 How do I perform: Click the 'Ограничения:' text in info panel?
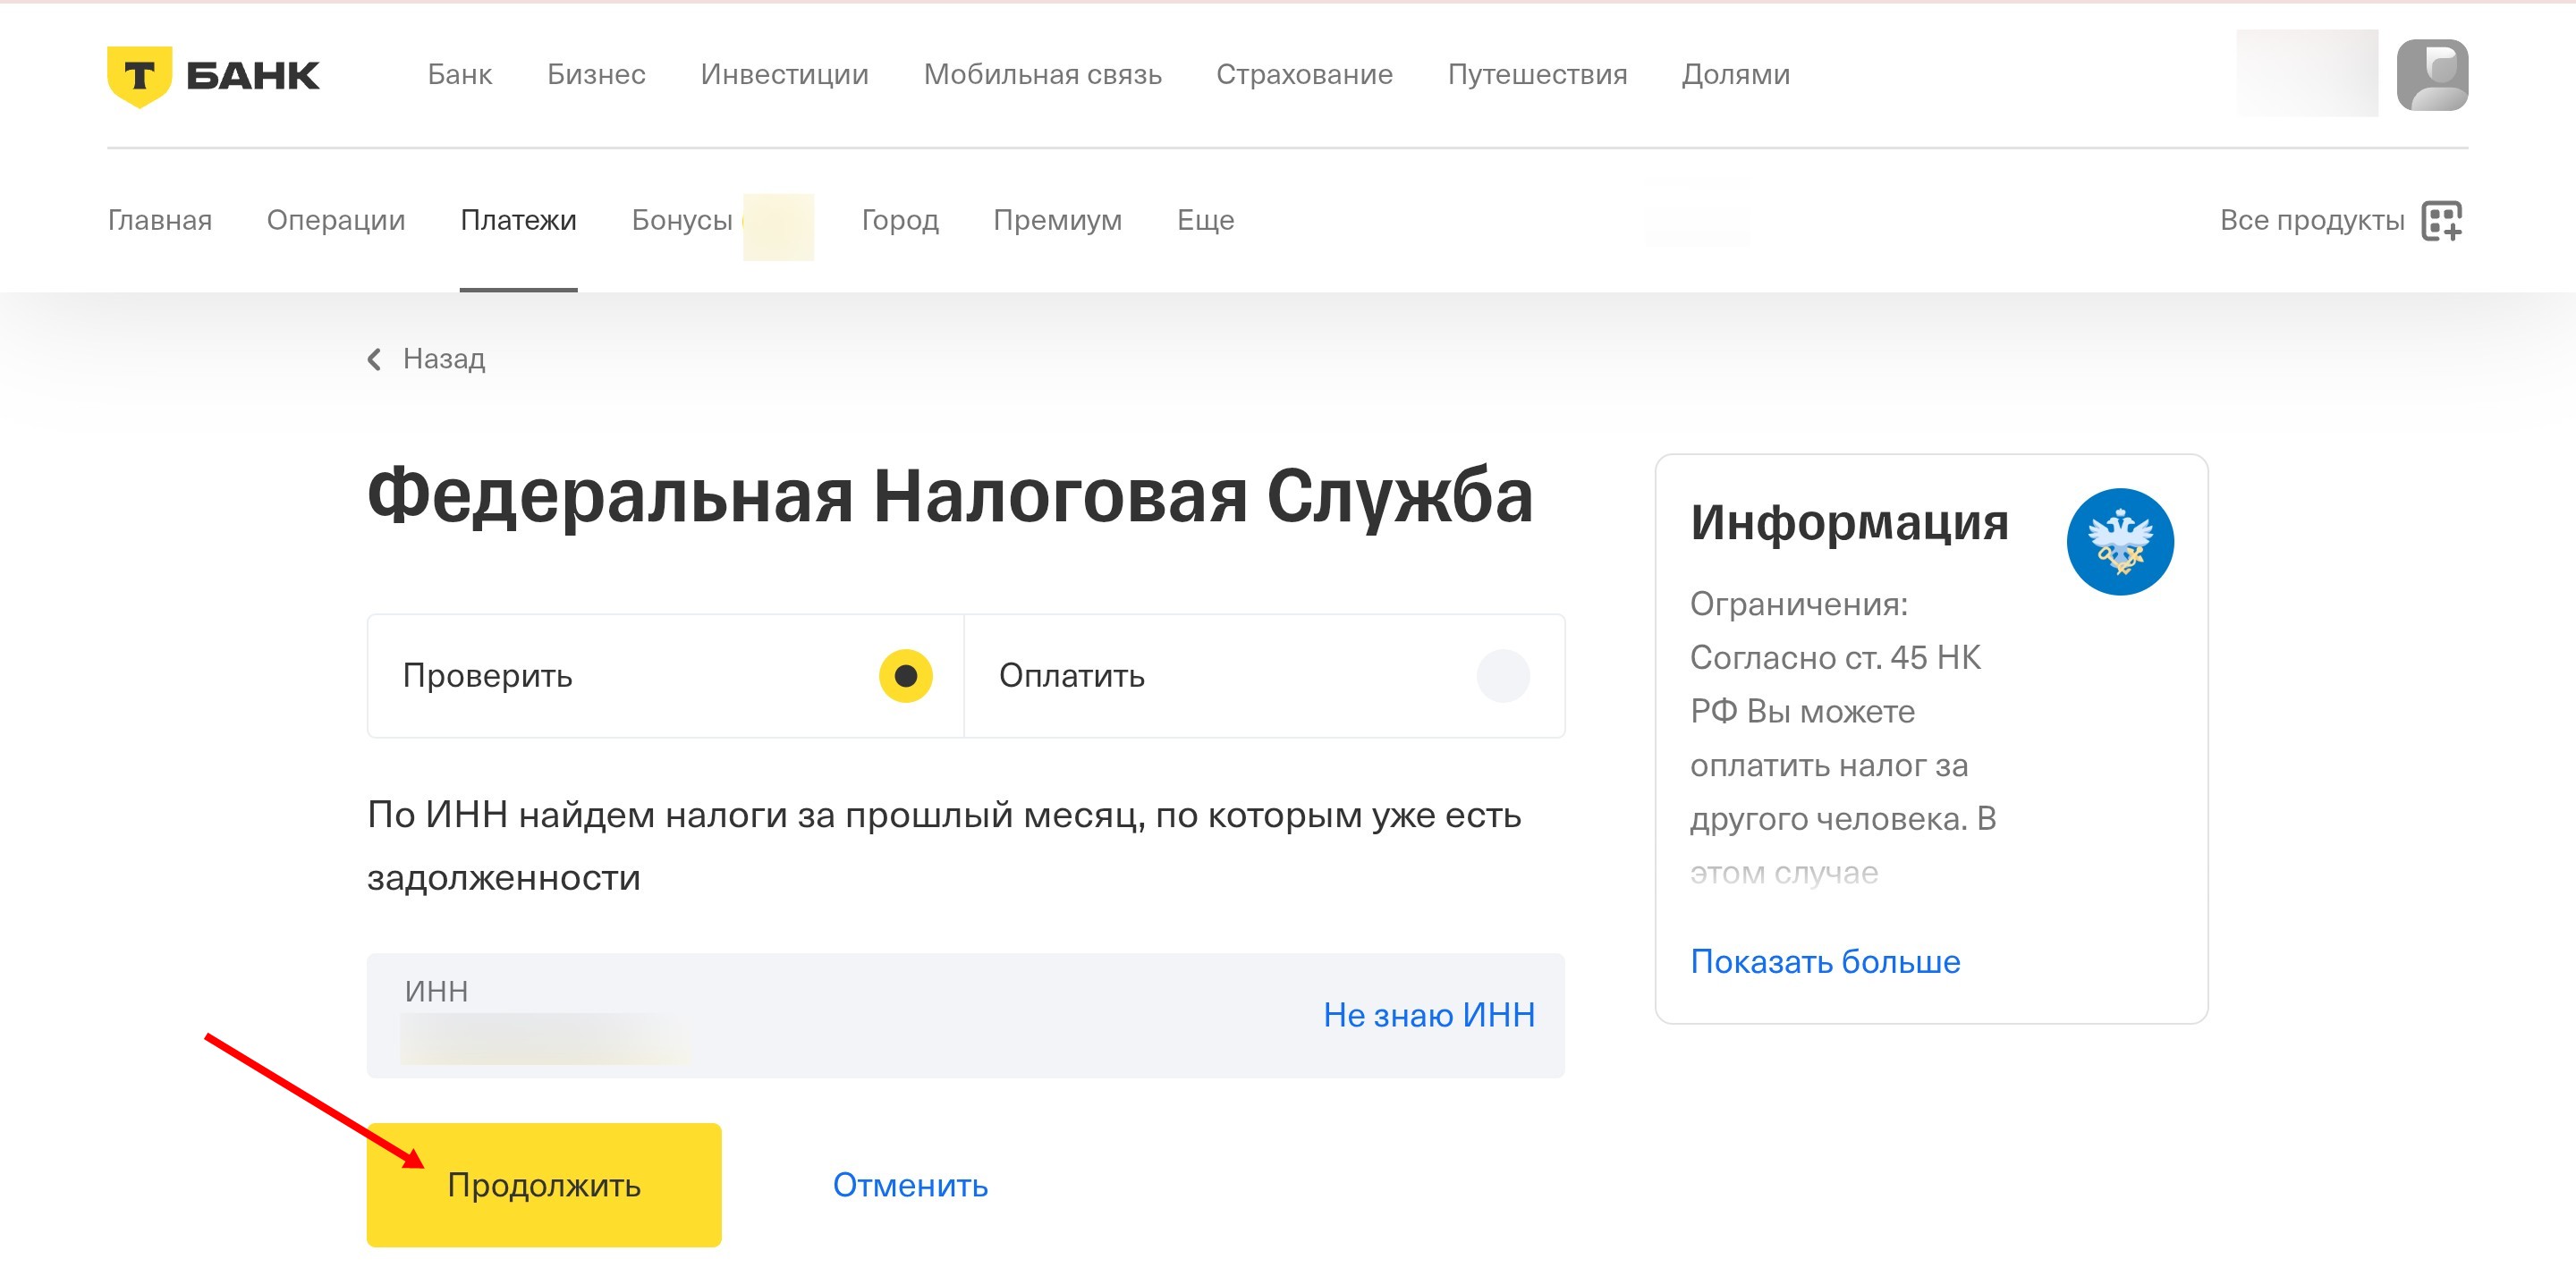point(1799,604)
